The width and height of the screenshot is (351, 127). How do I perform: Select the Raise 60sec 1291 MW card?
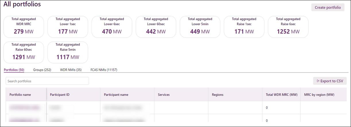24,52
